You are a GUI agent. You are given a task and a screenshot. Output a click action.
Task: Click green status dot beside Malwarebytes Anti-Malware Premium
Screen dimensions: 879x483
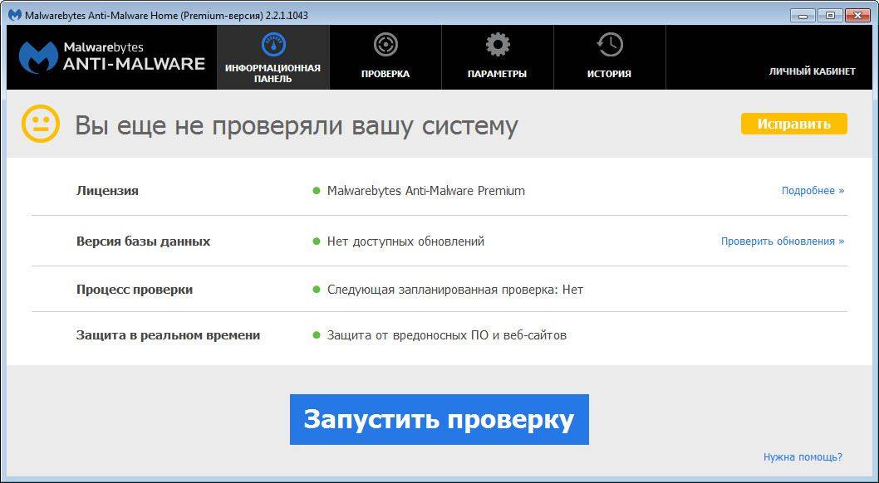click(317, 191)
